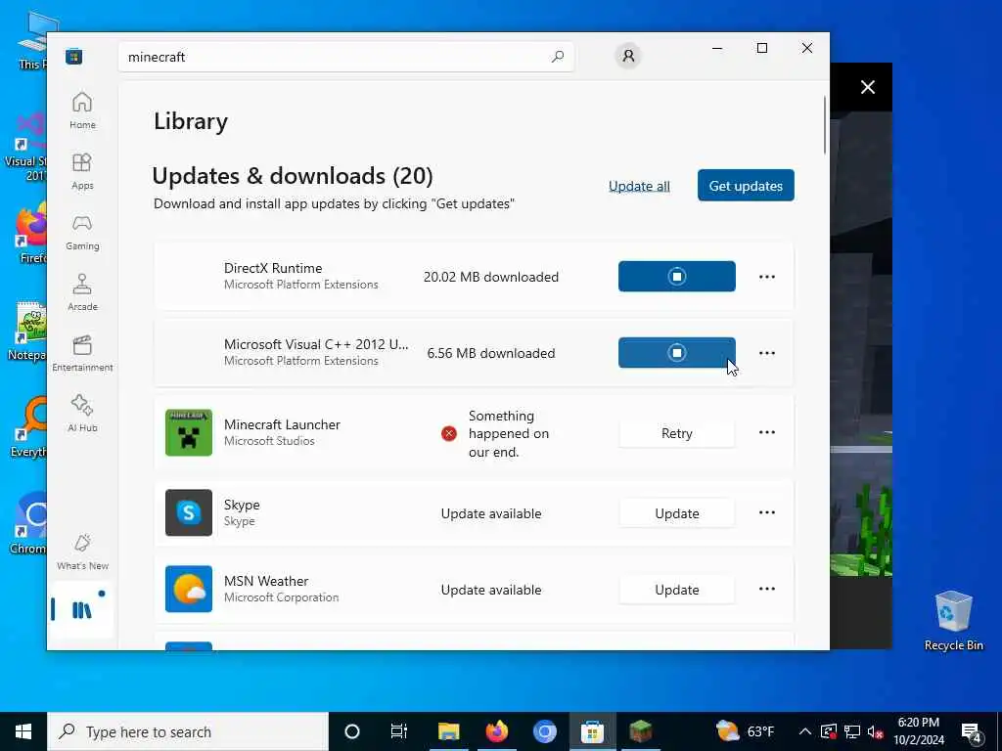Retry the Minecraft Launcher install
Viewport: 1002px width, 751px height.
677,433
